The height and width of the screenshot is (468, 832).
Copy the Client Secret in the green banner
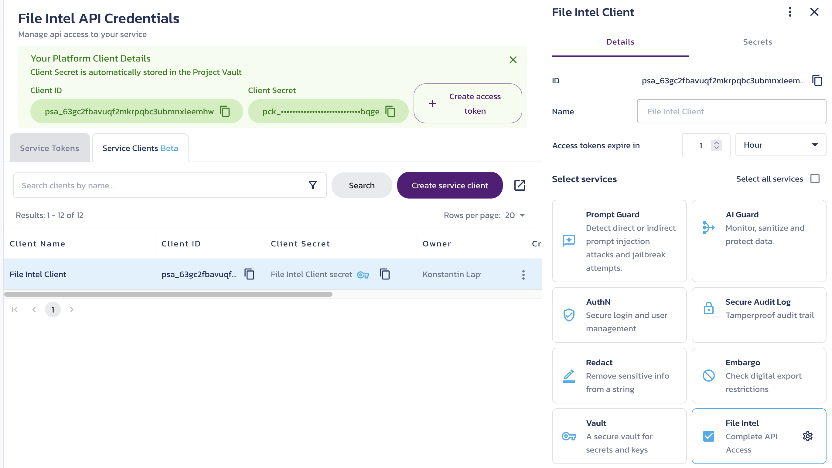(390, 111)
